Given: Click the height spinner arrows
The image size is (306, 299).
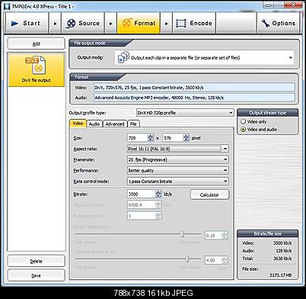Looking at the screenshot, I should (186, 138).
